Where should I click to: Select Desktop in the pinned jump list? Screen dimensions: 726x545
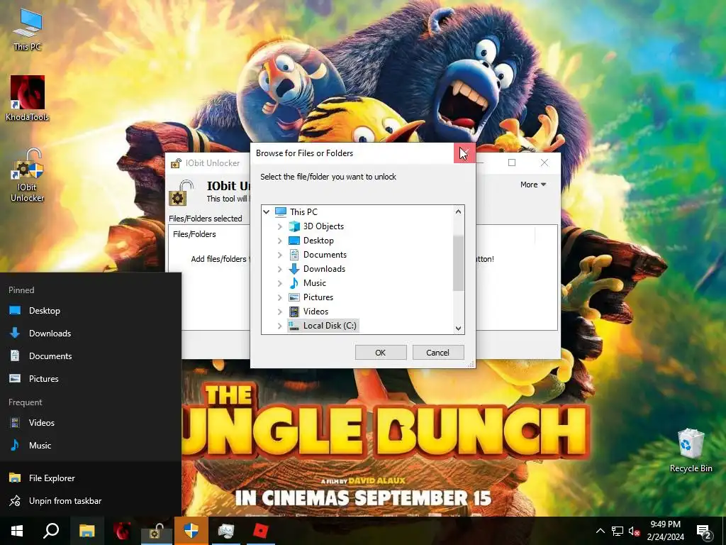coord(91,311)
